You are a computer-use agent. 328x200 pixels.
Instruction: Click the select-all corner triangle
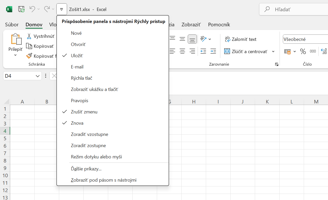pos(6,101)
